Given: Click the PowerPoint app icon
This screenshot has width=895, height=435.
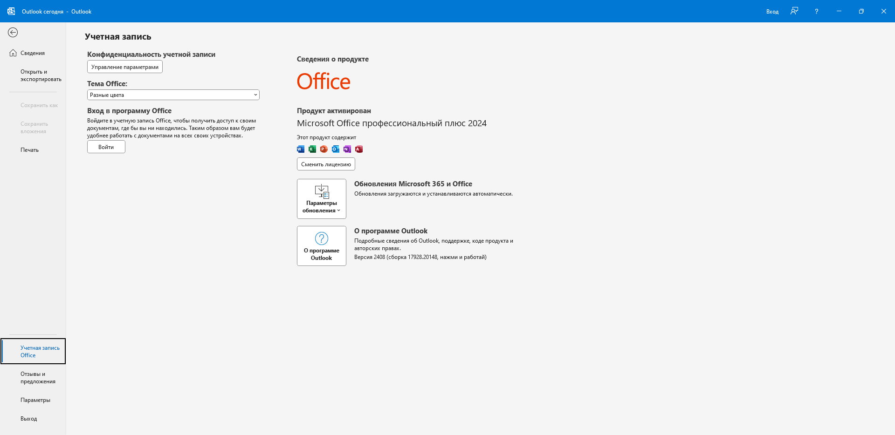Looking at the screenshot, I should click(x=324, y=149).
